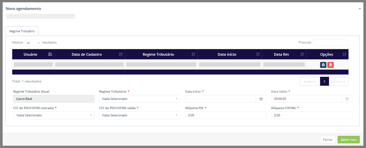
Task: Click the Alíquota PIS input field
Action: [226, 115]
